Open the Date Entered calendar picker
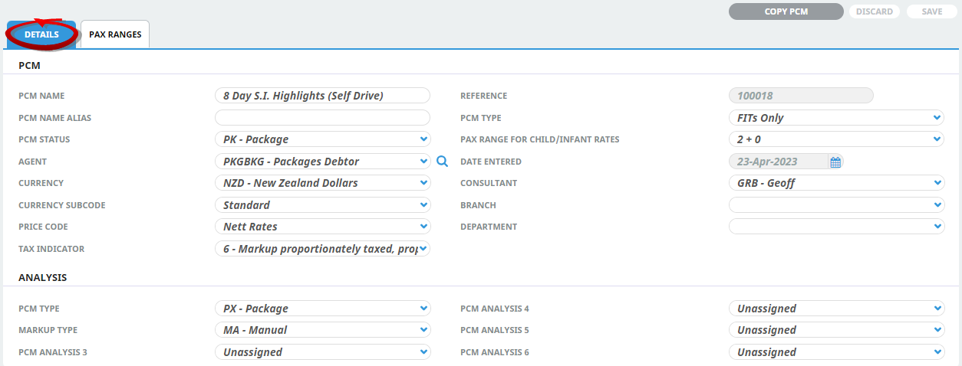The image size is (962, 366). [835, 162]
